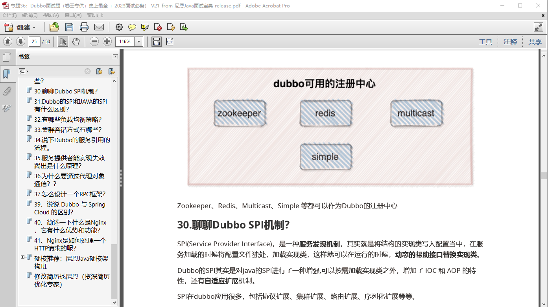548x307 pixels.
Task: Click the heading 30.聊聊Dubbo SPI机制?
Action: tap(234, 225)
